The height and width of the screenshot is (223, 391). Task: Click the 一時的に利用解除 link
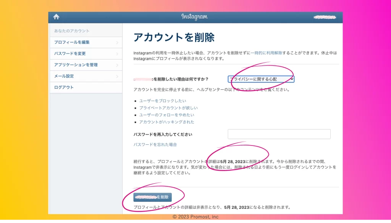pos(267,53)
